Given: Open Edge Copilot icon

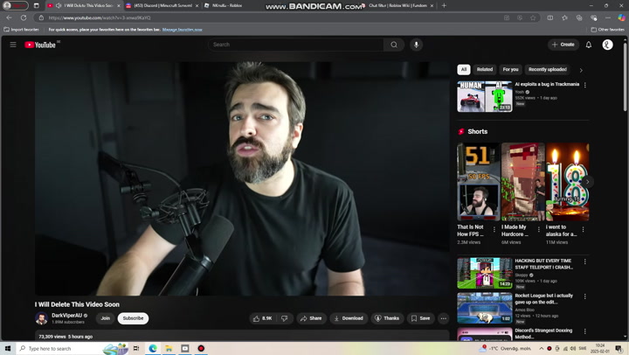Looking at the screenshot, I should (621, 17).
